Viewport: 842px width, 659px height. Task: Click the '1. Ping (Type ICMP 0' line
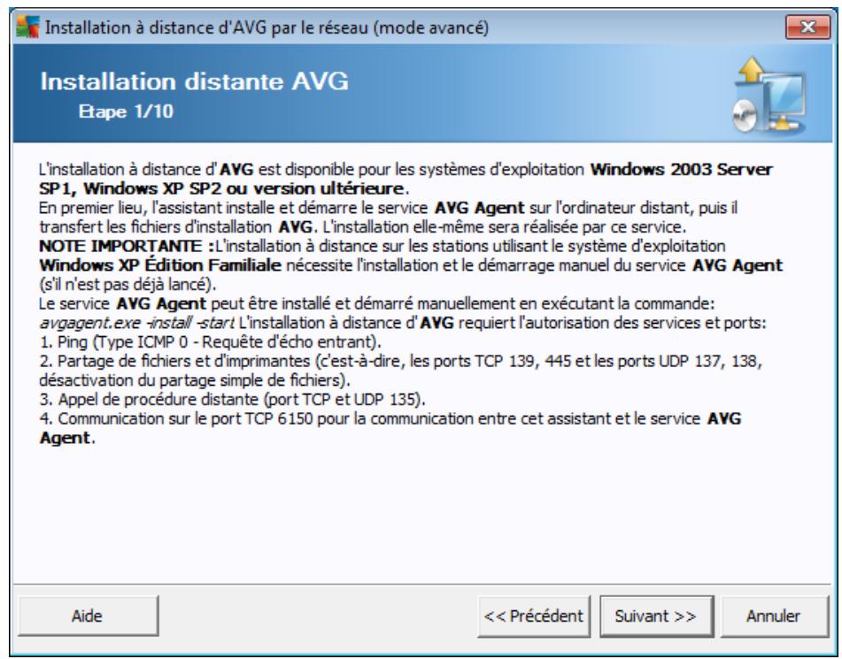(210, 341)
